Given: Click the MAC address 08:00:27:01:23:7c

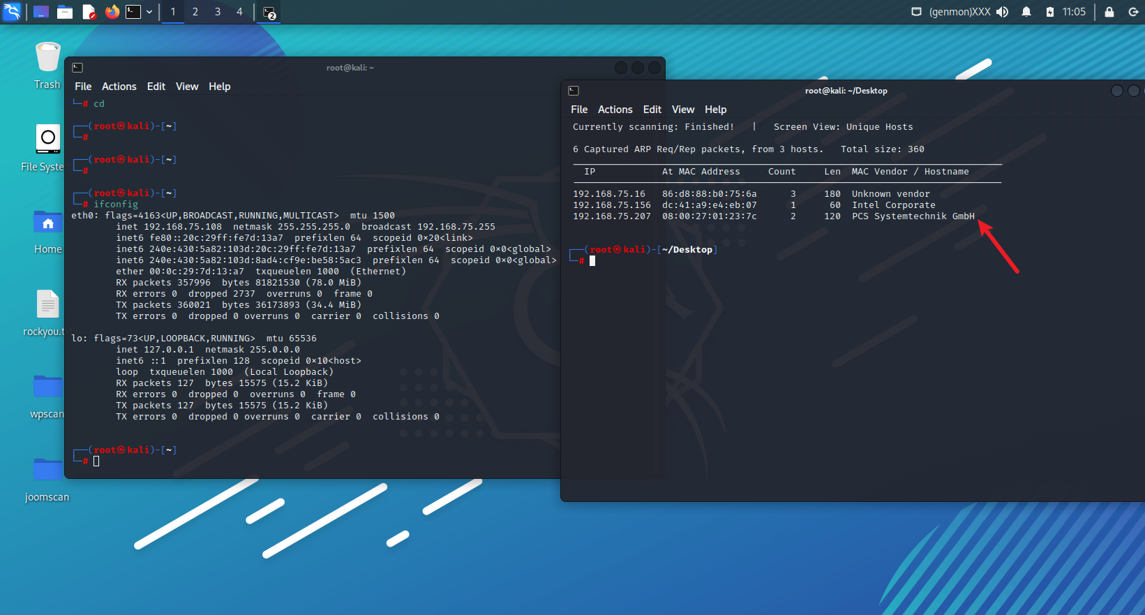Looking at the screenshot, I should (x=710, y=216).
